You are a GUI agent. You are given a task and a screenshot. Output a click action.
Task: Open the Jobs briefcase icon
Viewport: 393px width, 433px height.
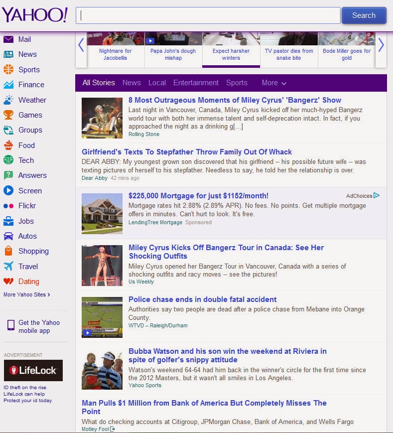point(8,221)
